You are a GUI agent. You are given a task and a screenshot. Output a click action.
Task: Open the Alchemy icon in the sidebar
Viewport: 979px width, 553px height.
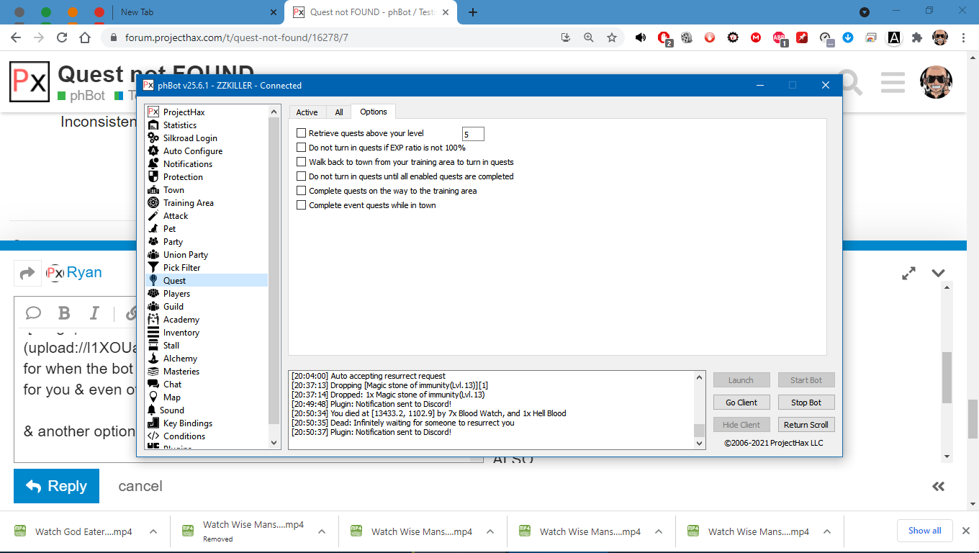coord(153,359)
